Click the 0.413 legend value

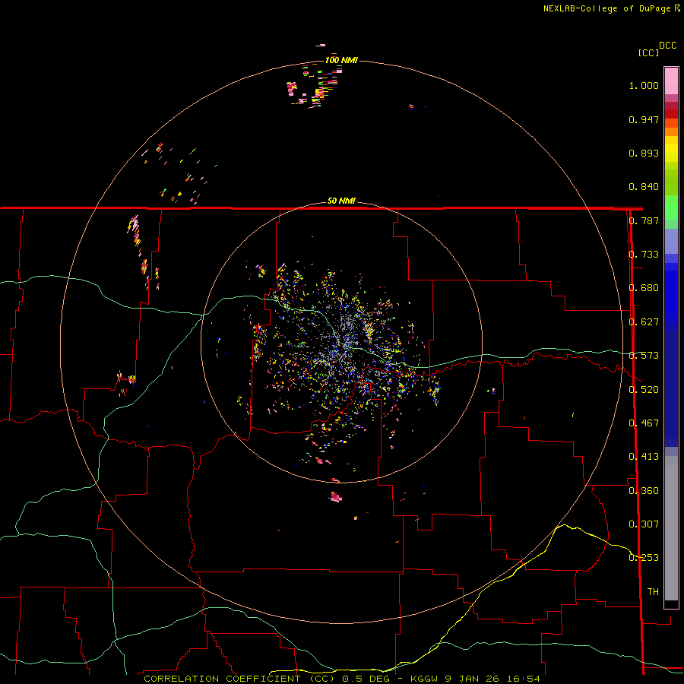coord(644,457)
